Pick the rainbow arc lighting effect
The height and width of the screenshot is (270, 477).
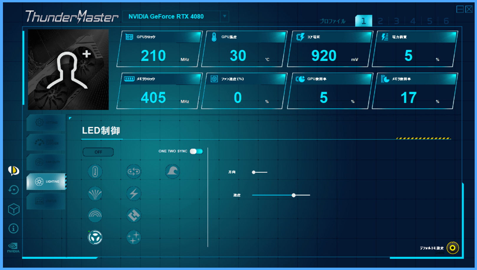95,215
